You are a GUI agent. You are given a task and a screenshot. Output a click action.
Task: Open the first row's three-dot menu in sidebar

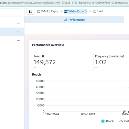click(19, 23)
